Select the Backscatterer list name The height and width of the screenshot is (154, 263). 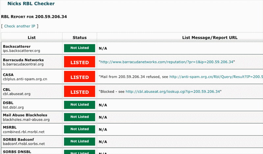pyautogui.click(x=16, y=47)
